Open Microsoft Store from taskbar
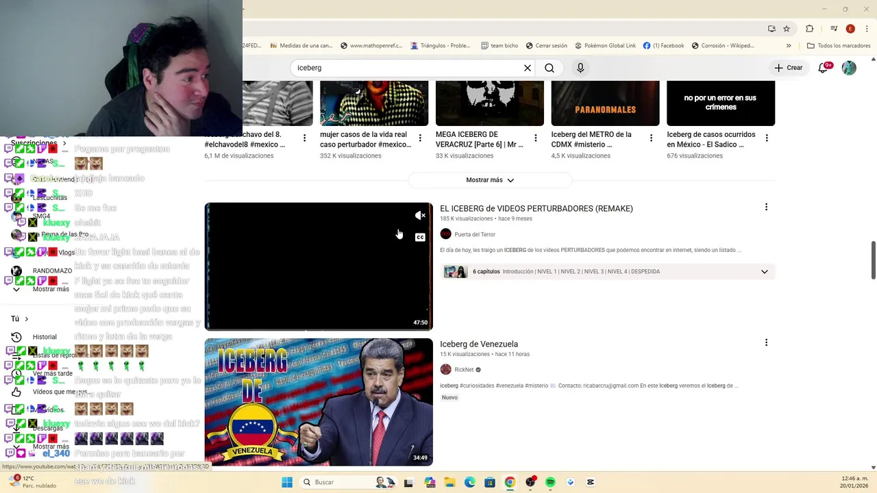877x493 pixels. (x=490, y=482)
